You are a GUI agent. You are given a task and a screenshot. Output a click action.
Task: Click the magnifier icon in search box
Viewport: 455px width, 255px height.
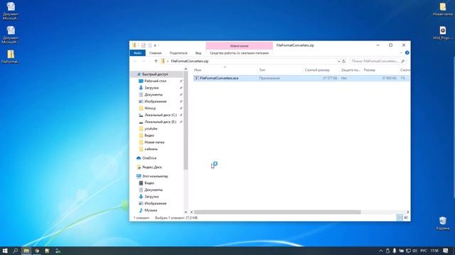403,62
